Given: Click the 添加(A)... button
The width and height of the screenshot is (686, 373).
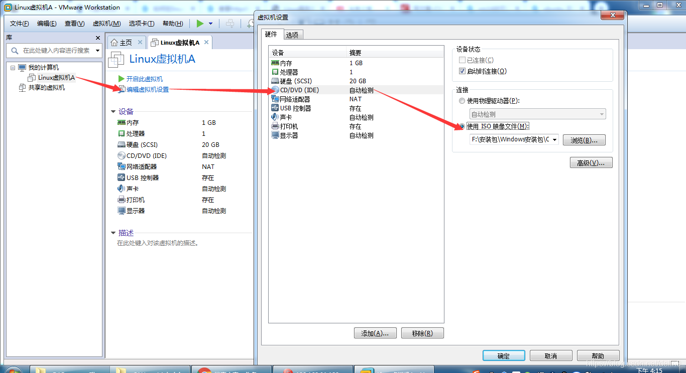Looking at the screenshot, I should [x=375, y=333].
